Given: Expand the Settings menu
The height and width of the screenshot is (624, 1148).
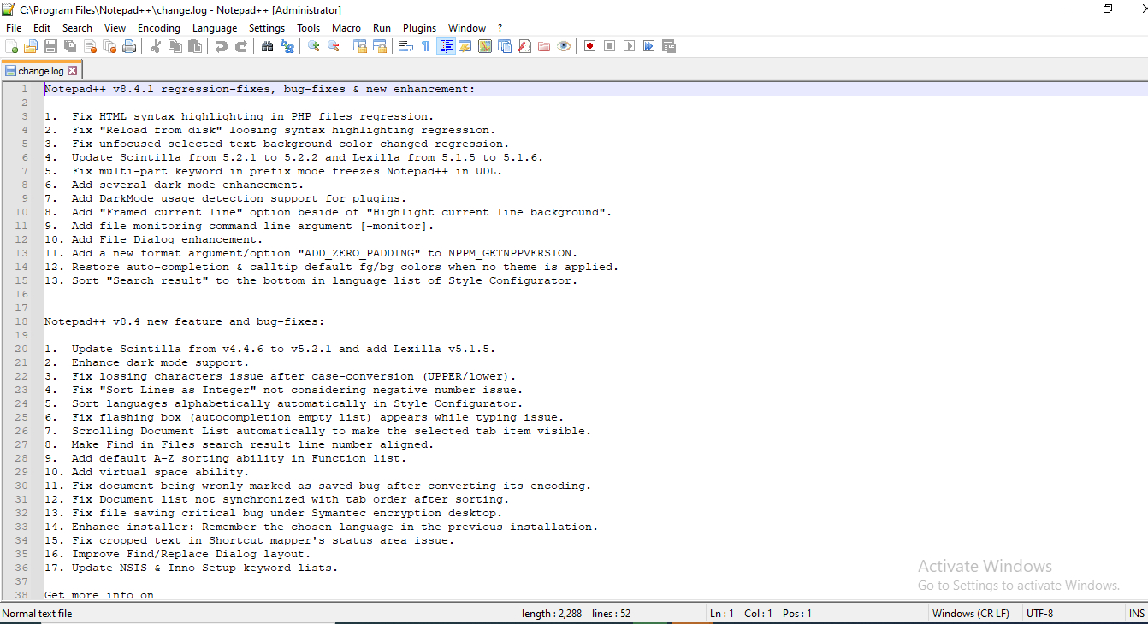Looking at the screenshot, I should point(266,27).
